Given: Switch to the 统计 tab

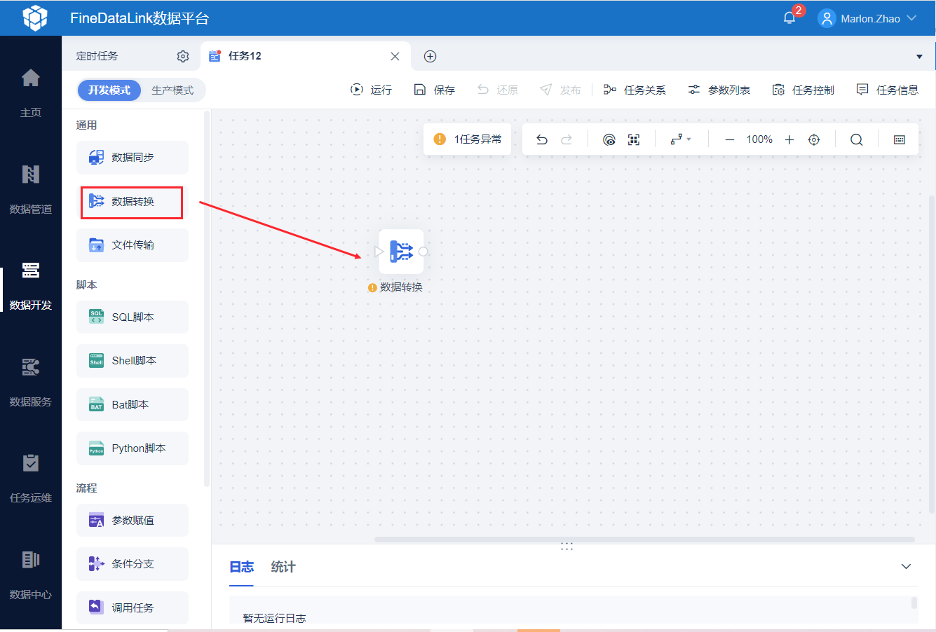Looking at the screenshot, I should [x=283, y=567].
